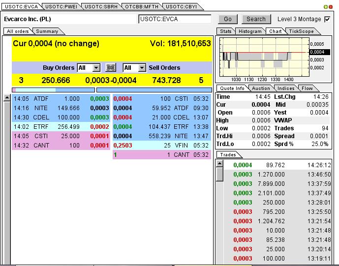
Task: Select the ETRF buy order 256.499
Action: click(x=61, y=127)
